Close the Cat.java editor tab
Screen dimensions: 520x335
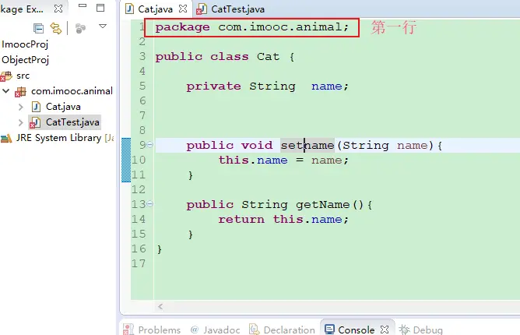[183, 9]
